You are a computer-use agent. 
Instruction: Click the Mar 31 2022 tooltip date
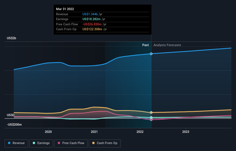[x=65, y=9]
